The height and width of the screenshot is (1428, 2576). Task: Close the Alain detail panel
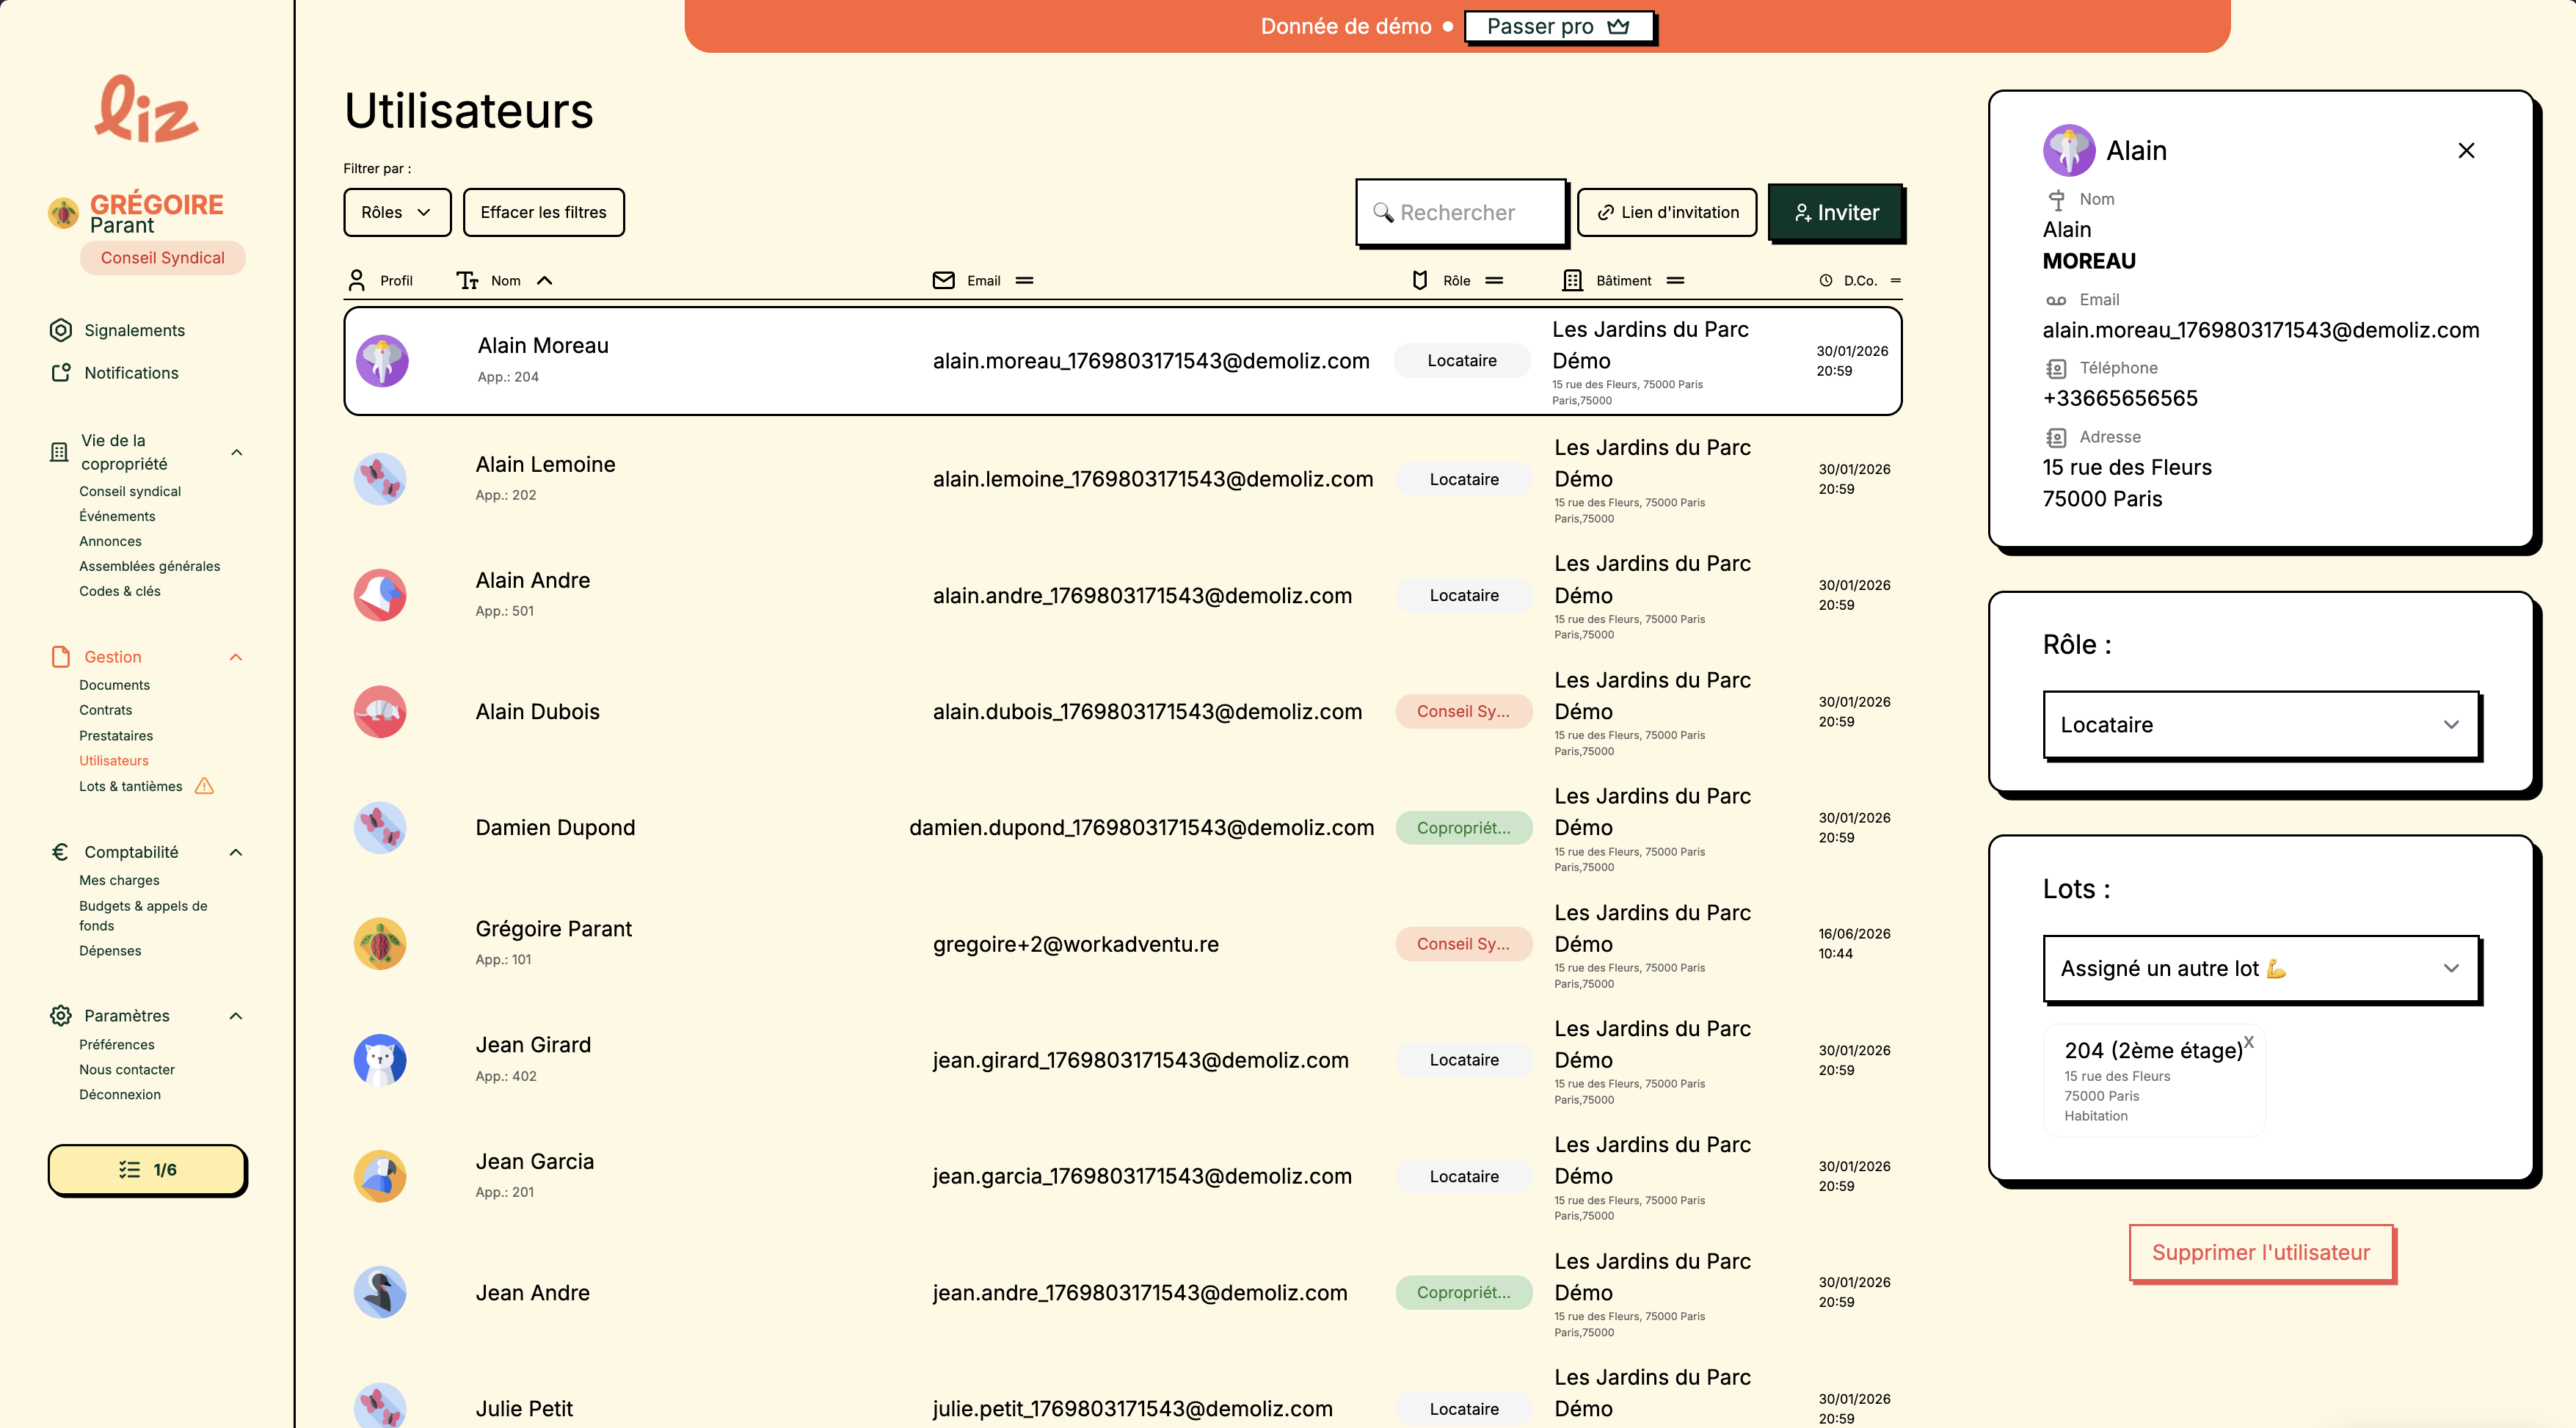point(2466,150)
